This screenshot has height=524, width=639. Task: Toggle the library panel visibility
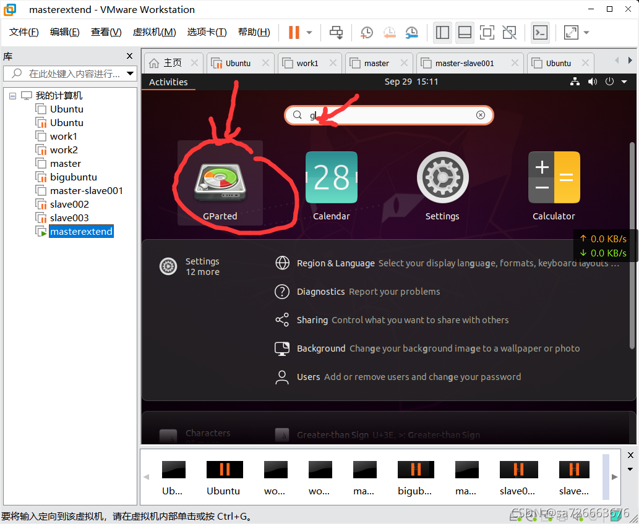(442, 32)
